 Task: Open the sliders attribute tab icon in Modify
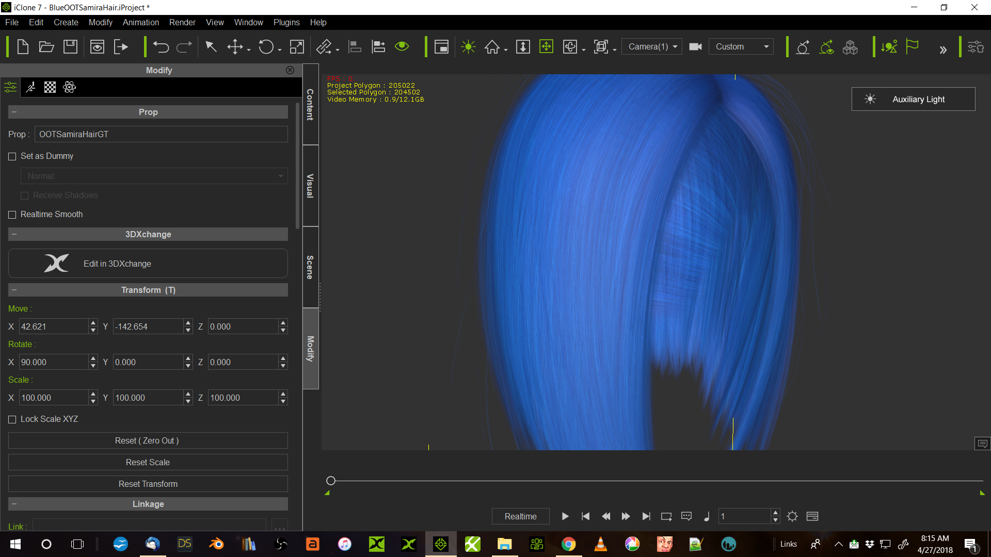pos(10,87)
